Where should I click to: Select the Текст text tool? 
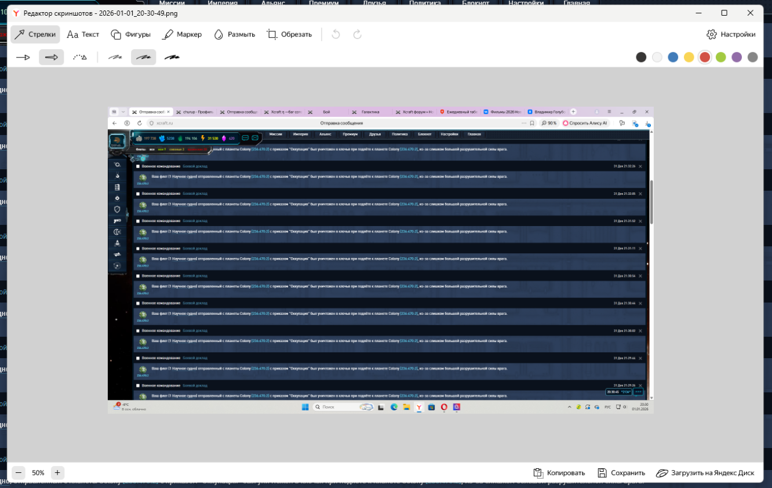pos(83,34)
